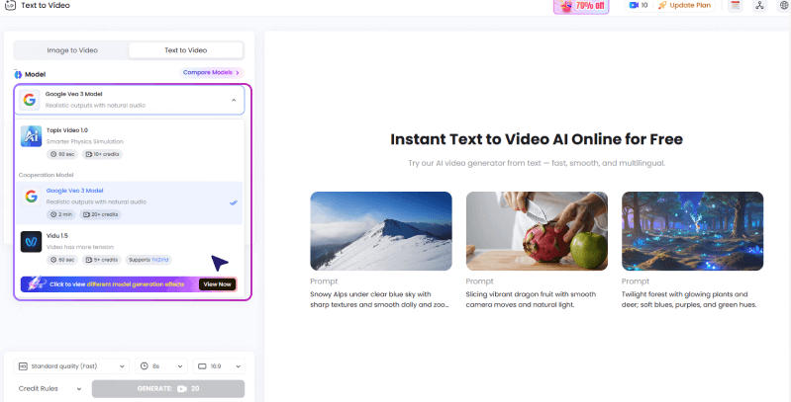Expand the 16:9 aspect ratio dropdown
This screenshot has width=791, height=402.
[218, 364]
